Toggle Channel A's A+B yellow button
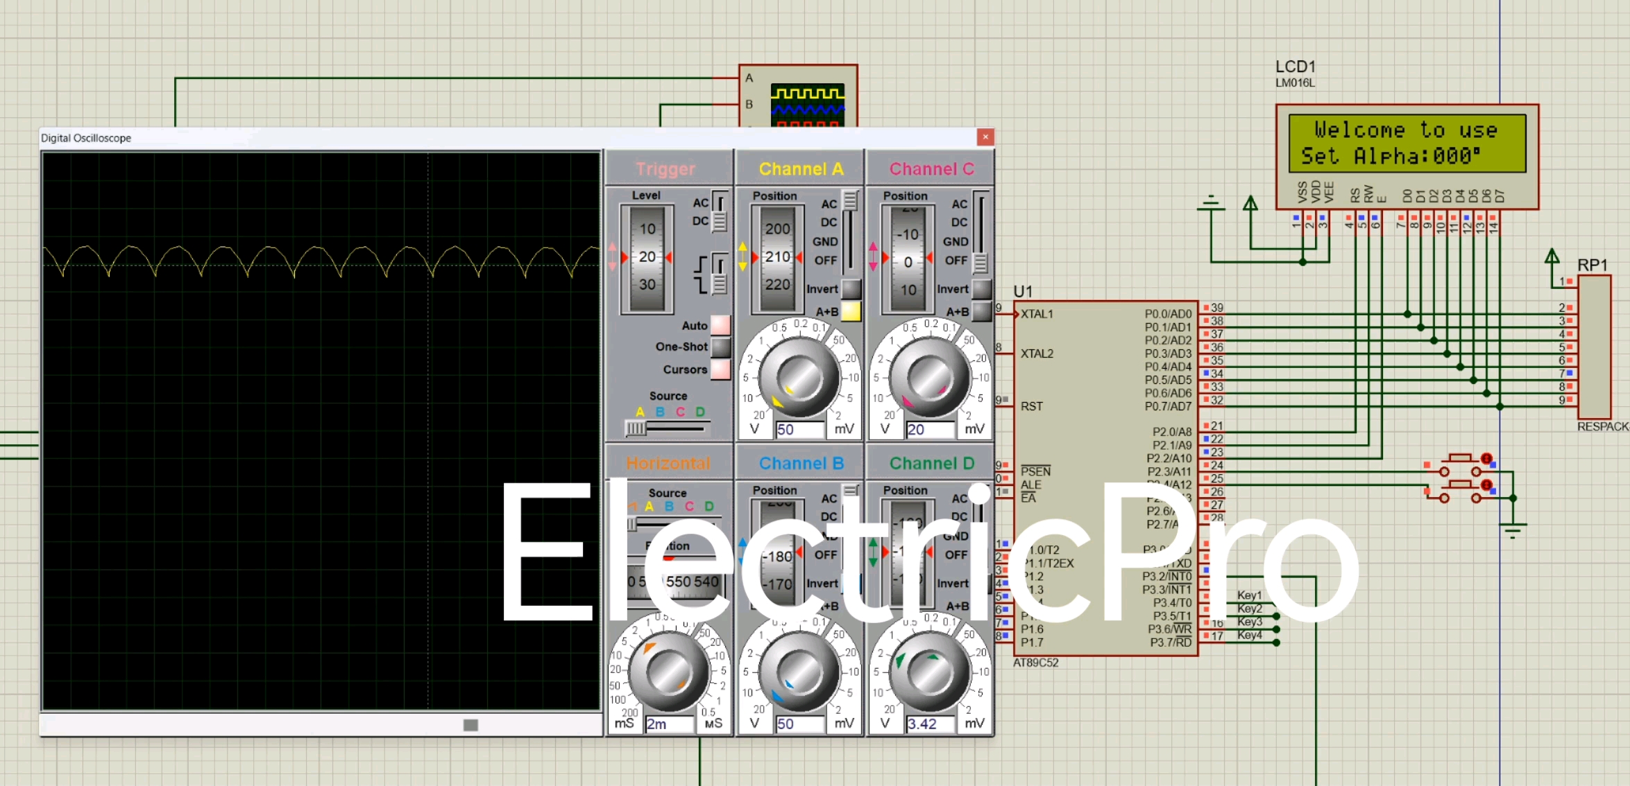This screenshot has width=1630, height=786. 851,312
